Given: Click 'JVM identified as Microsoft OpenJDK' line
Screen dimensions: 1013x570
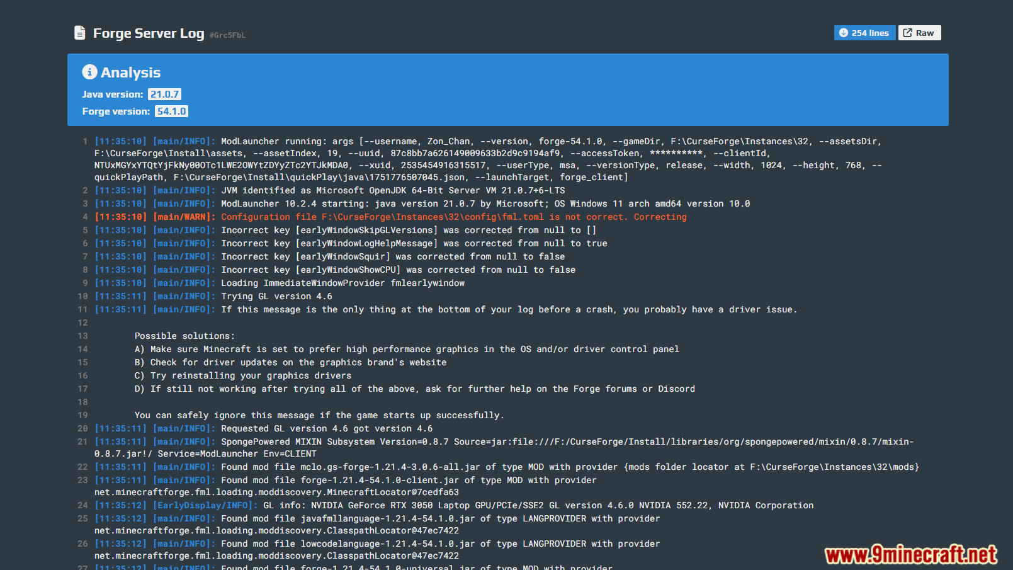Looking at the screenshot, I should 393,191.
